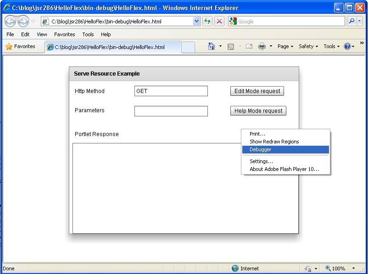
Task: Maximize the Internet Explorer window
Action: click(x=349, y=8)
